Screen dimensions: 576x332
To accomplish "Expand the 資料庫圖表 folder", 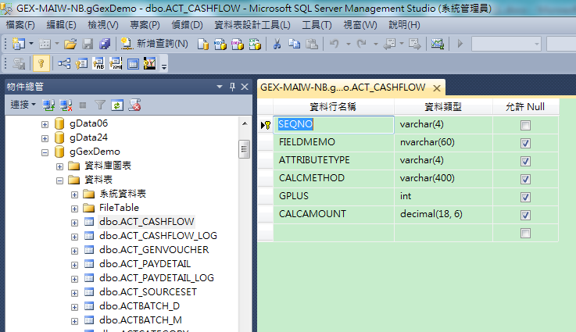I will pos(59,166).
